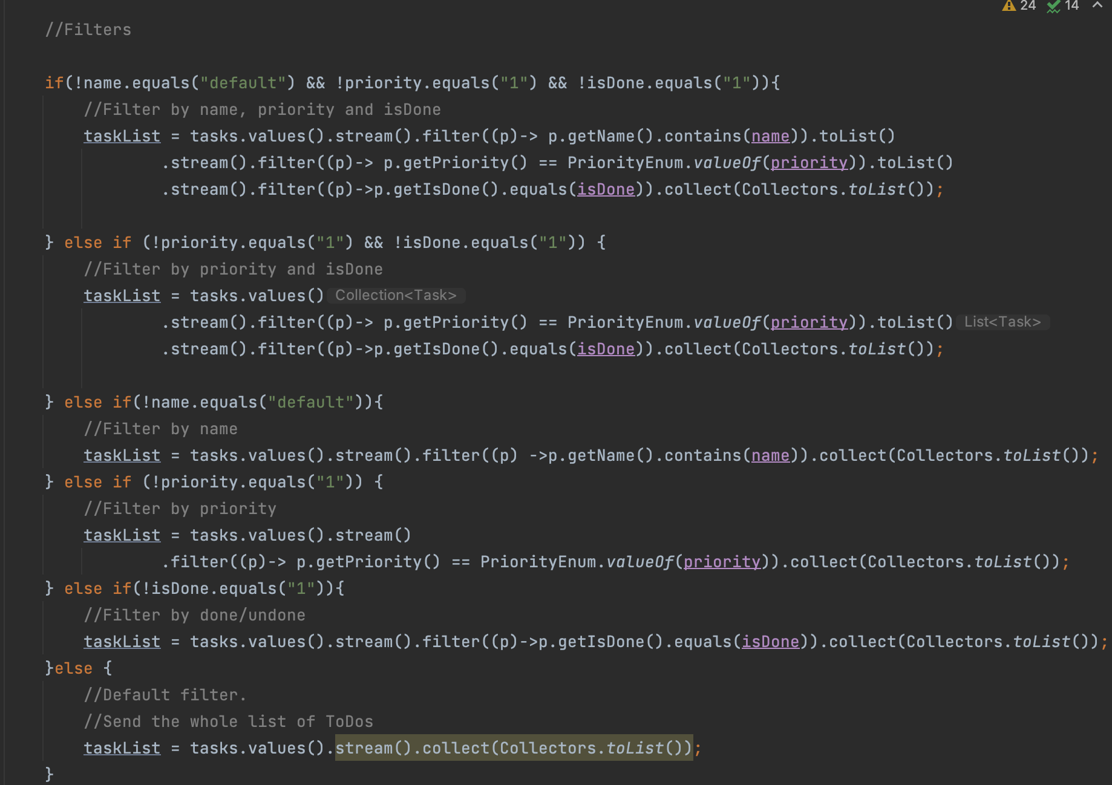Select the underlined taskList in the name filter branch

pyautogui.click(x=121, y=455)
